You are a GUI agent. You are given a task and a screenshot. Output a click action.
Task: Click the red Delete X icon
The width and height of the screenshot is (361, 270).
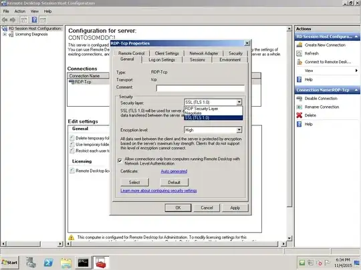(299, 115)
